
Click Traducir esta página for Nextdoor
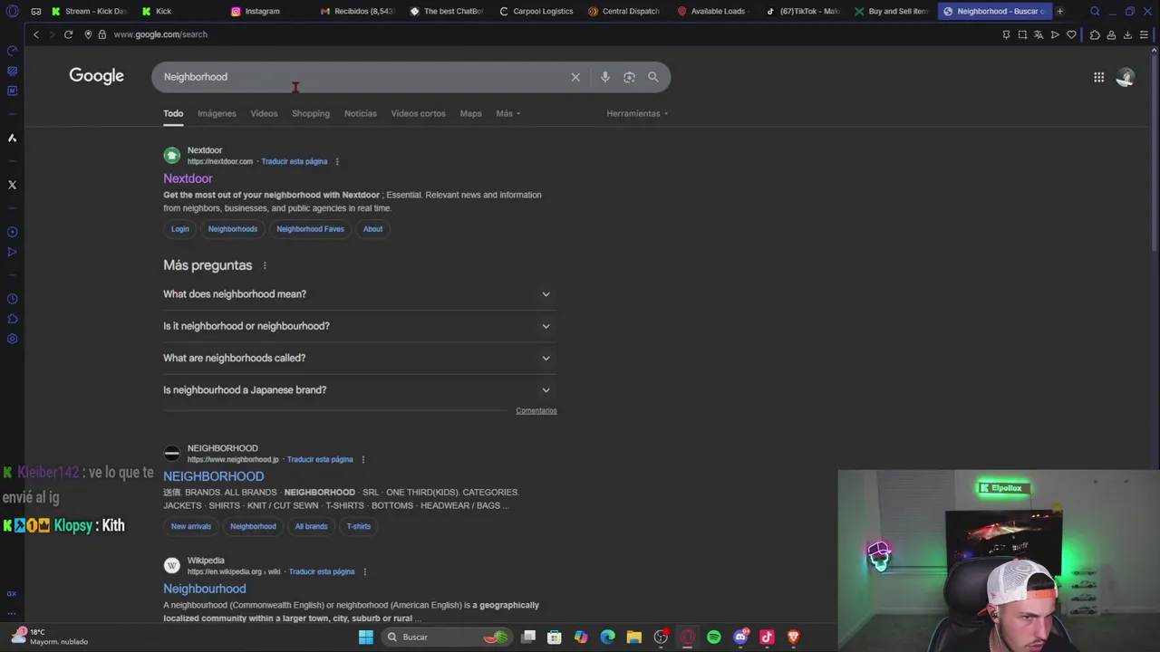[295, 162]
